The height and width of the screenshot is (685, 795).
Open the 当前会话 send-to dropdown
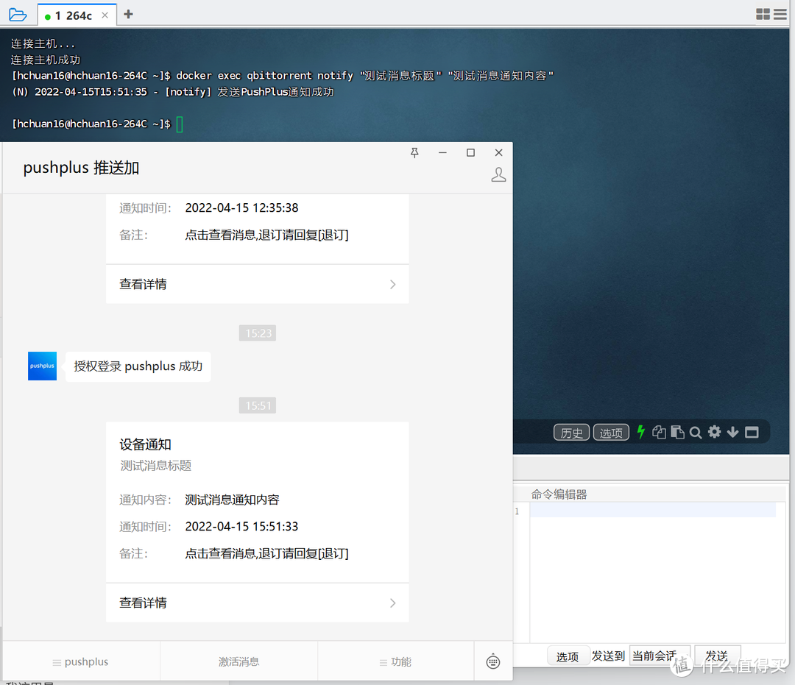pos(659,656)
